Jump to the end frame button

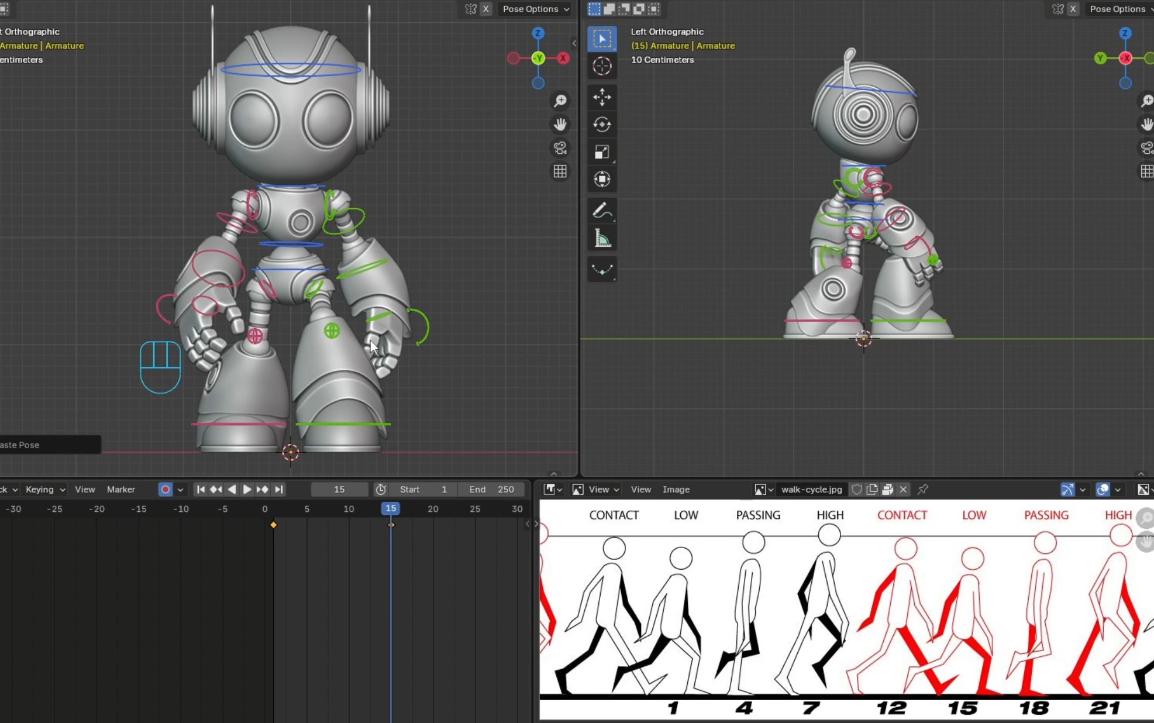tap(279, 490)
